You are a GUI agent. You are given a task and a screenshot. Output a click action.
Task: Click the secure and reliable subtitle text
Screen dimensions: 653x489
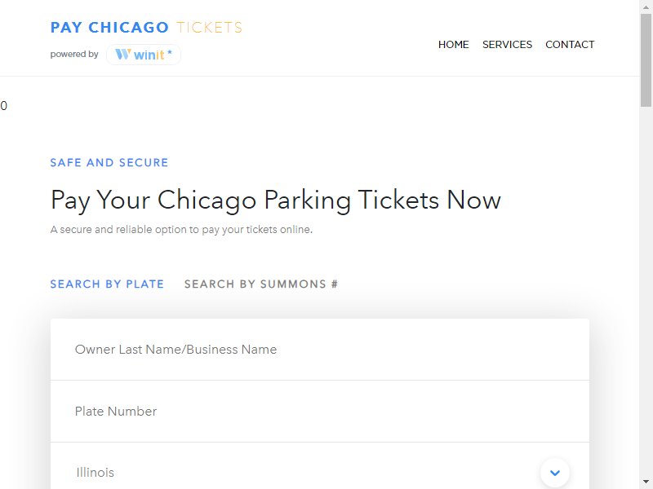coord(181,230)
